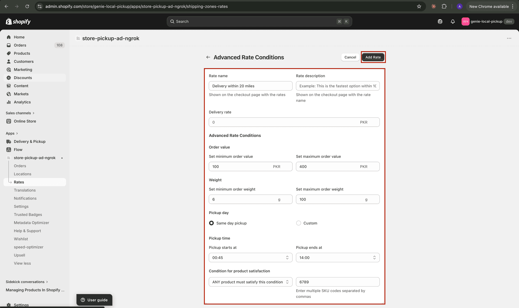Open product condition satisfaction dropdown
519x308 pixels.
point(251,282)
